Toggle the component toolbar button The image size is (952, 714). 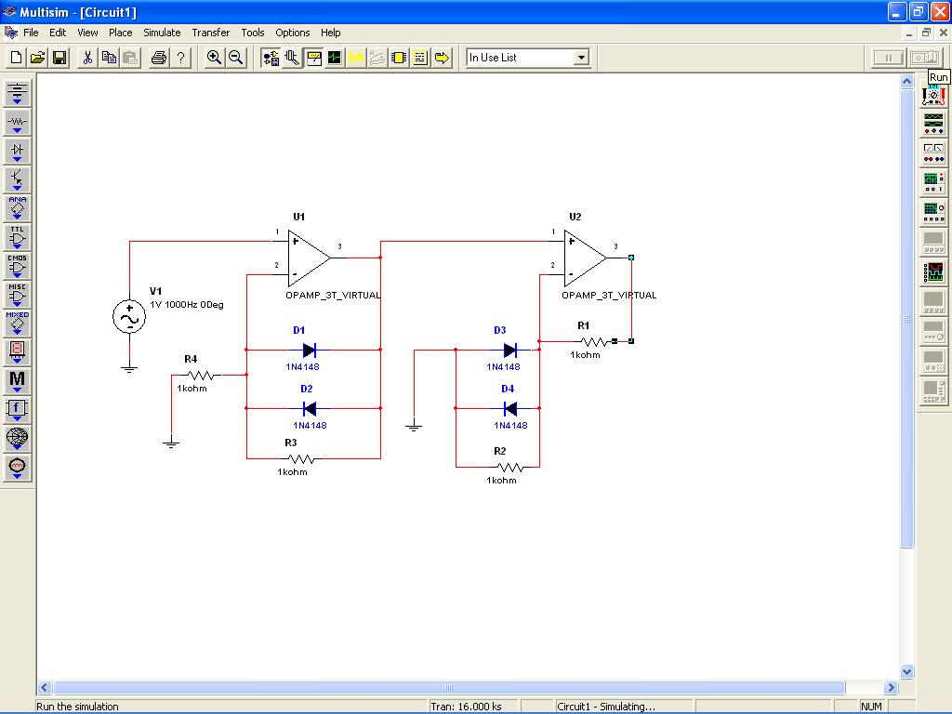(271, 58)
